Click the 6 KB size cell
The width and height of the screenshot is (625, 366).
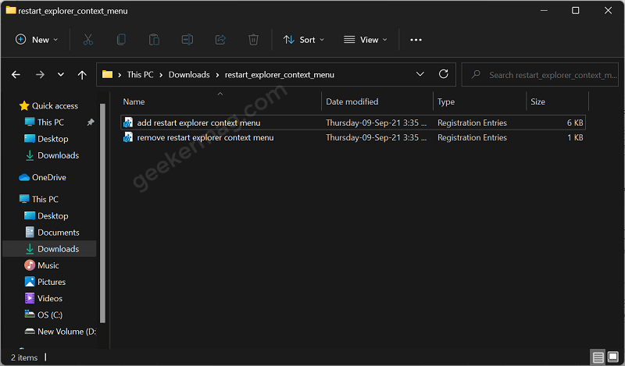pyautogui.click(x=575, y=123)
